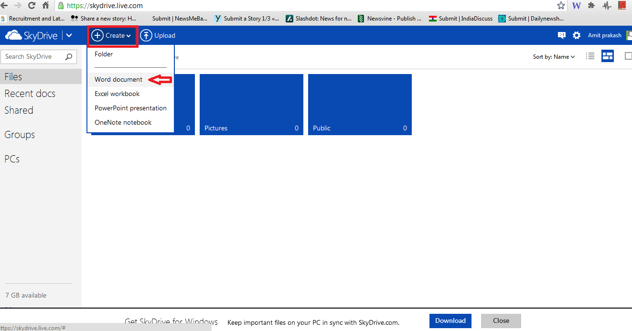Open the Create menu
Screen dimensions: 632x331
(x=111, y=35)
